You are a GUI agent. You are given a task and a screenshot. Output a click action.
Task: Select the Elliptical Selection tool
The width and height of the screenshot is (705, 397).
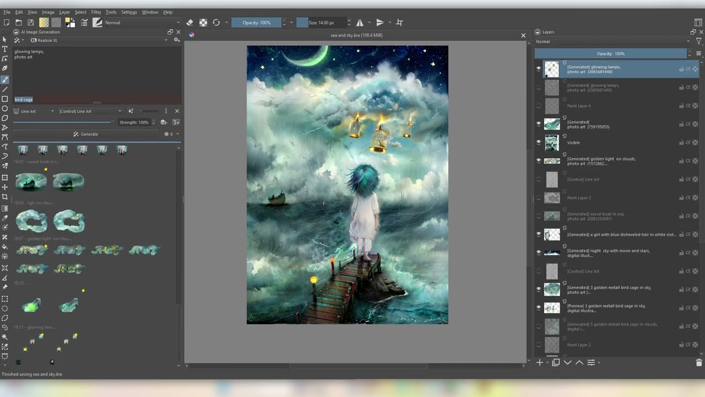pyautogui.click(x=5, y=308)
